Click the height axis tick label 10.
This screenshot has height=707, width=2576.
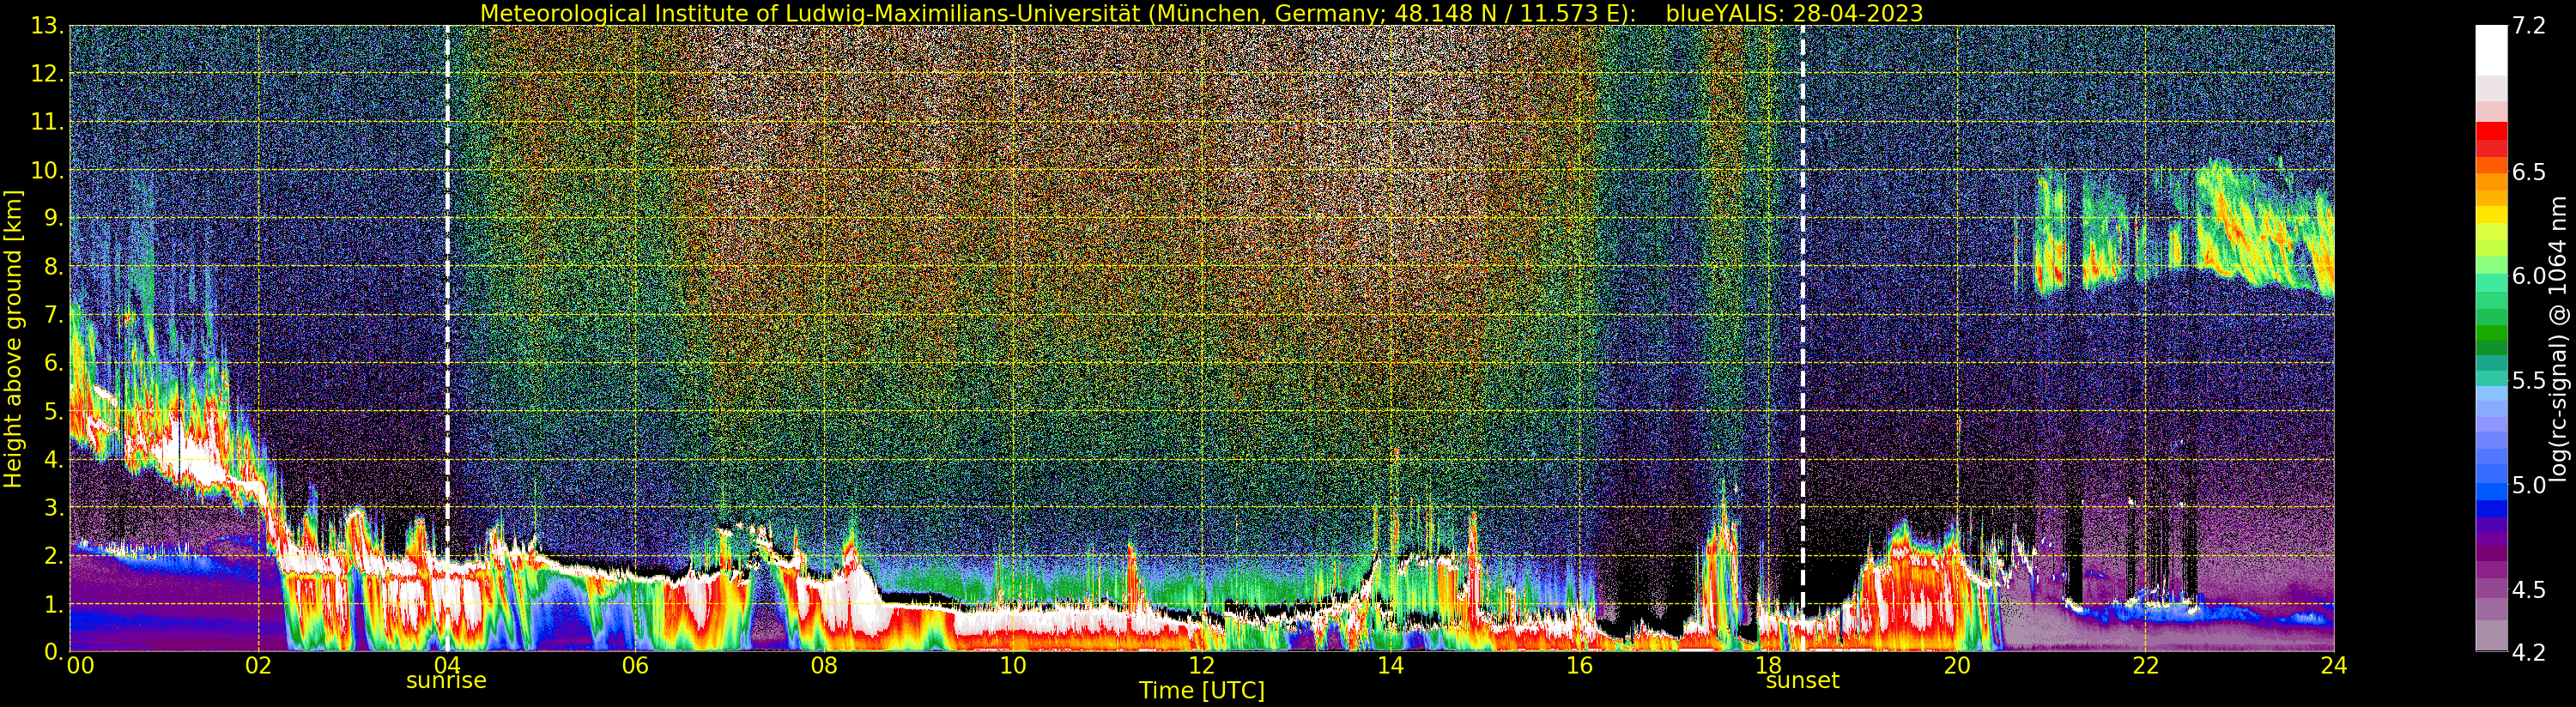(x=47, y=170)
